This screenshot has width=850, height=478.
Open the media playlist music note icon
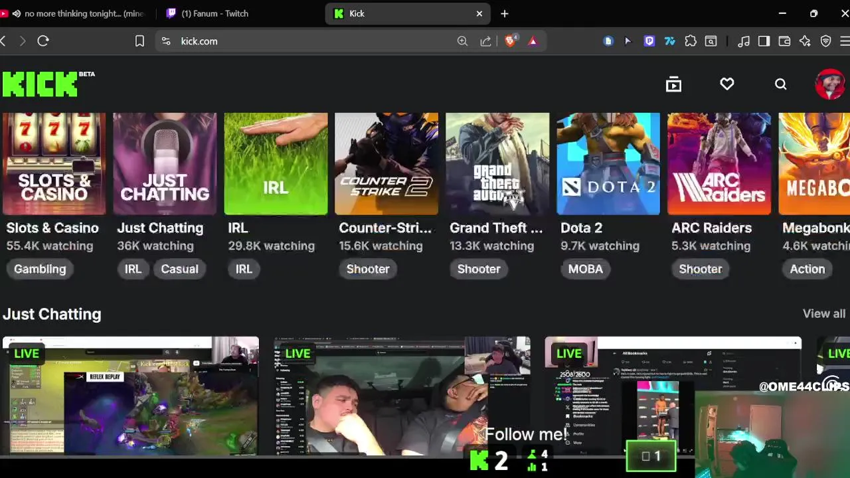[744, 41]
